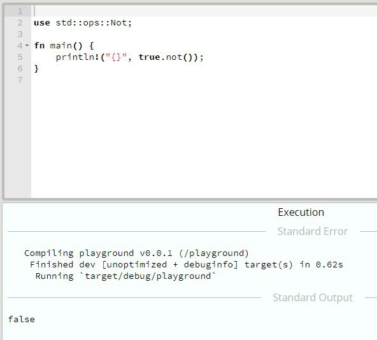This screenshot has width=377, height=340.
Task: Click line number 2 in gutter
Action: [x=20, y=22]
